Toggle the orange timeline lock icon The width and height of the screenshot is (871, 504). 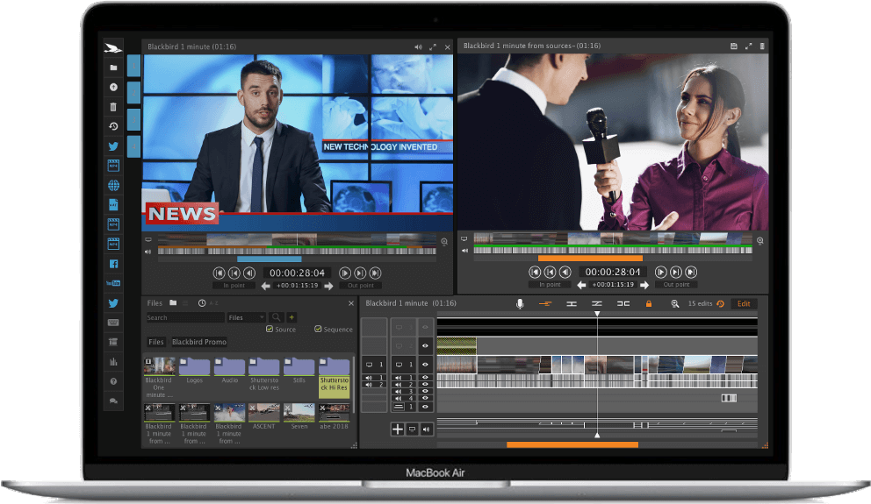(x=648, y=304)
